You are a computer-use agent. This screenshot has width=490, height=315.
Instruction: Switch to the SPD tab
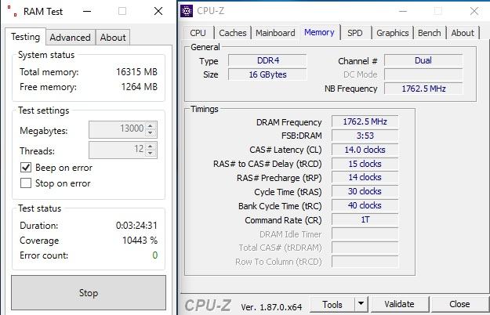point(355,33)
